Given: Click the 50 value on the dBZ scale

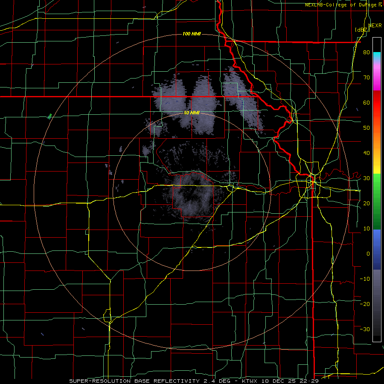Looking at the screenshot, I should (x=367, y=128).
